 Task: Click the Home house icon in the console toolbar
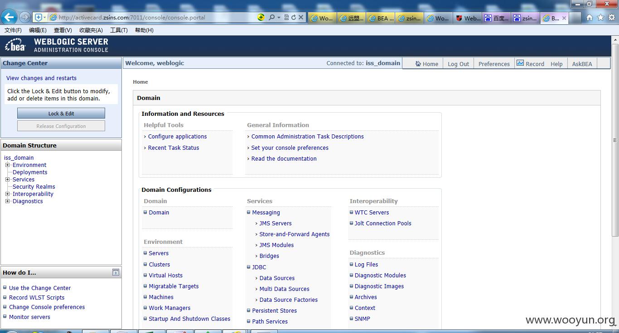418,63
